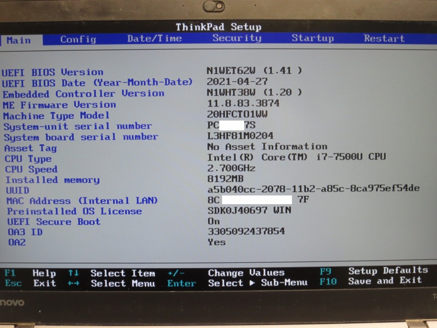Select UEFI Secure Boot label

54,222
